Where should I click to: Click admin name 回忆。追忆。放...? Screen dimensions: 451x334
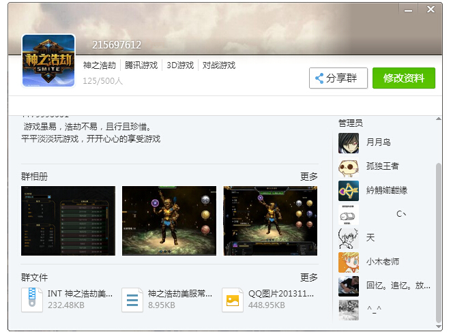click(398, 286)
